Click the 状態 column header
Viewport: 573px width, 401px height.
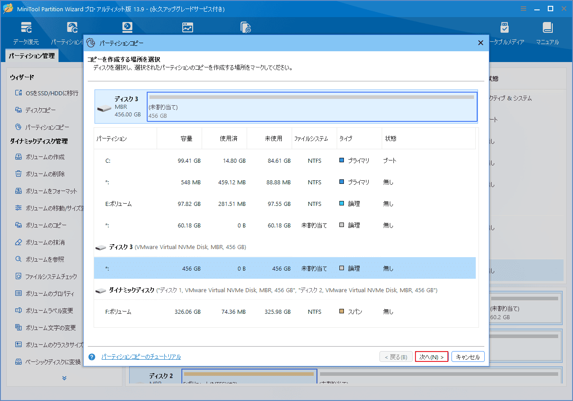pyautogui.click(x=429, y=138)
